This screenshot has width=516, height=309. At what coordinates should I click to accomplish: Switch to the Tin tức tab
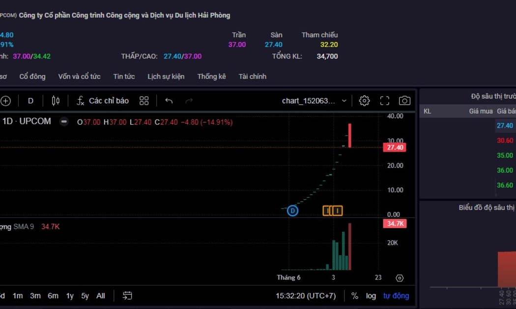tap(124, 77)
